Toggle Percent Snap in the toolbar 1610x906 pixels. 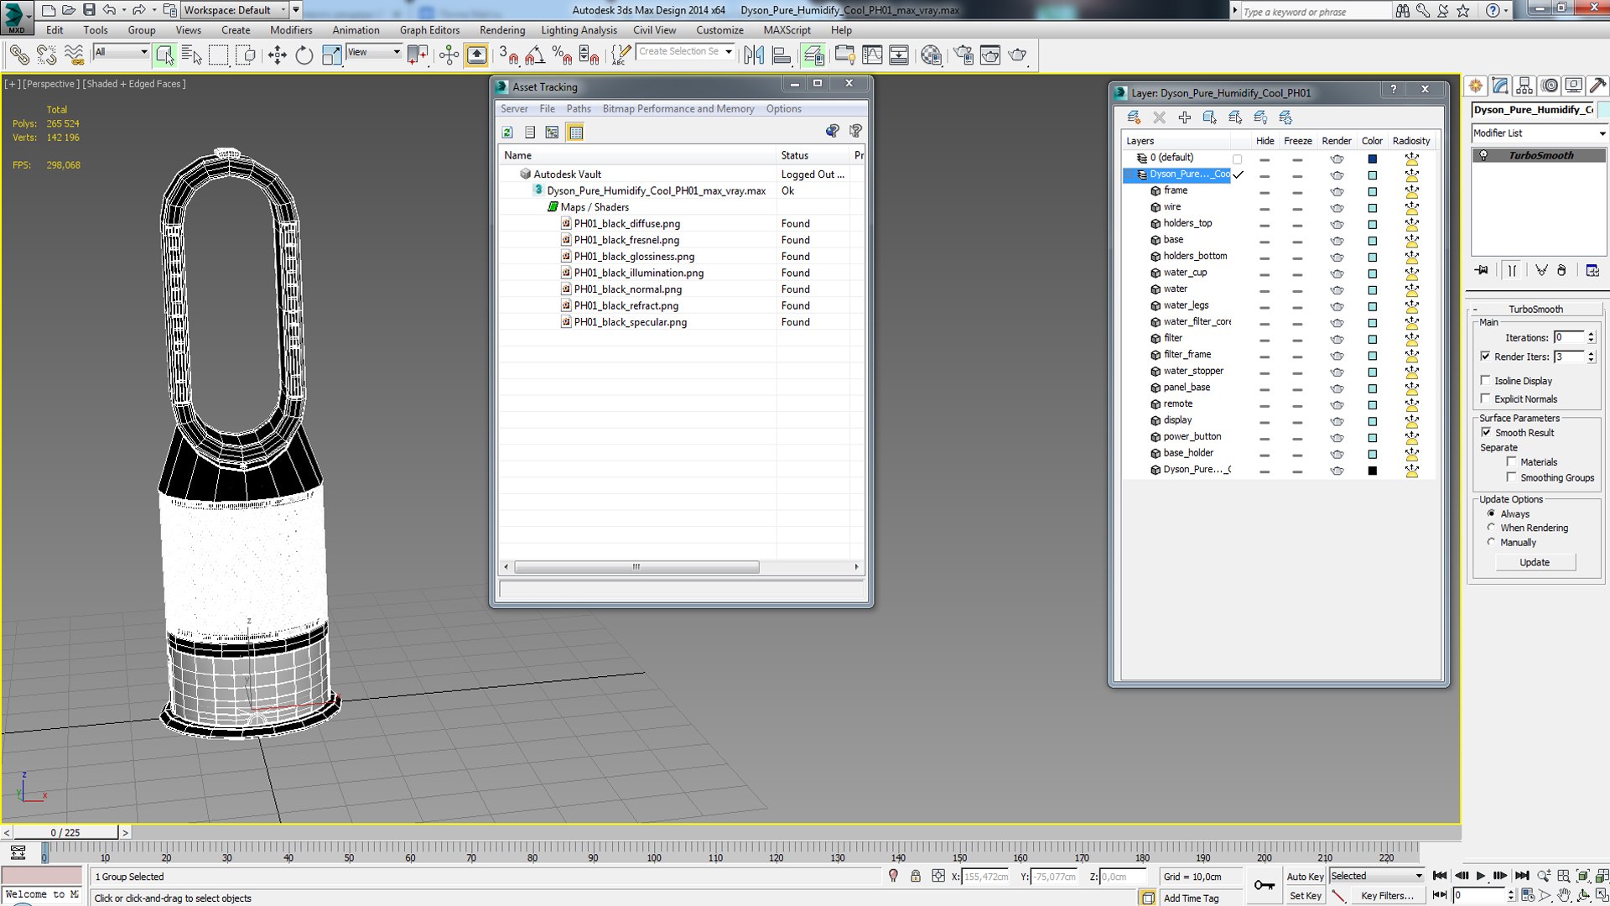[562, 55]
